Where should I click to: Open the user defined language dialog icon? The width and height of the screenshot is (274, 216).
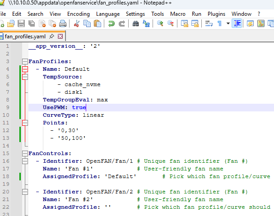point(250,23)
